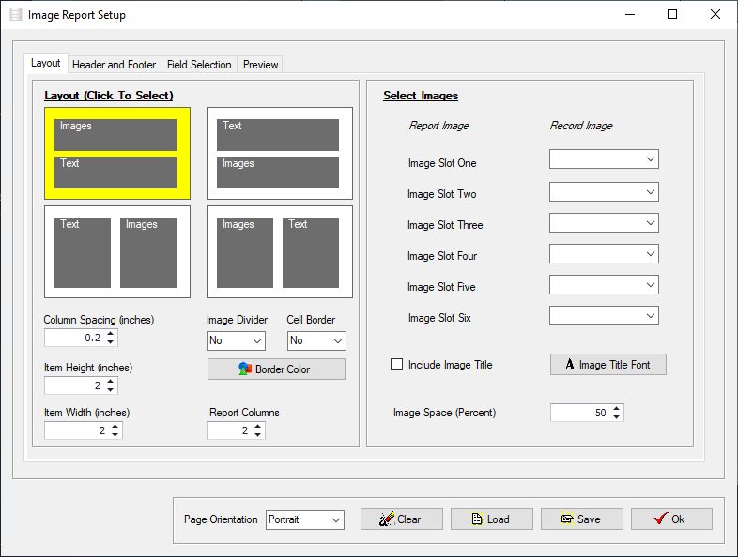Click the Load document icon
This screenshot has width=738, height=557.
tap(477, 519)
